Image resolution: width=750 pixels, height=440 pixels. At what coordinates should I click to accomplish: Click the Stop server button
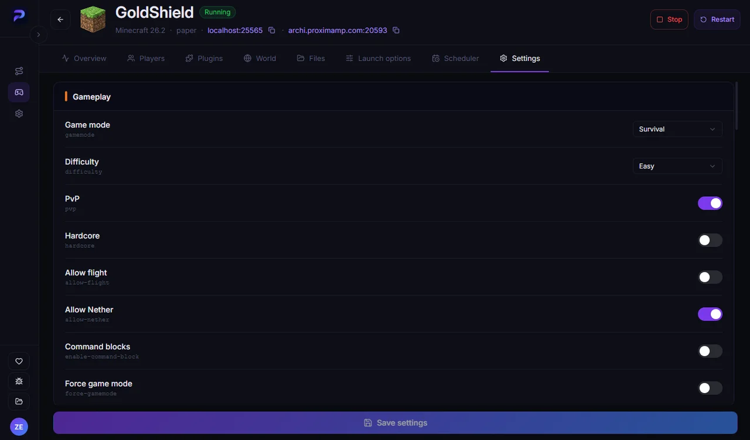pyautogui.click(x=669, y=19)
